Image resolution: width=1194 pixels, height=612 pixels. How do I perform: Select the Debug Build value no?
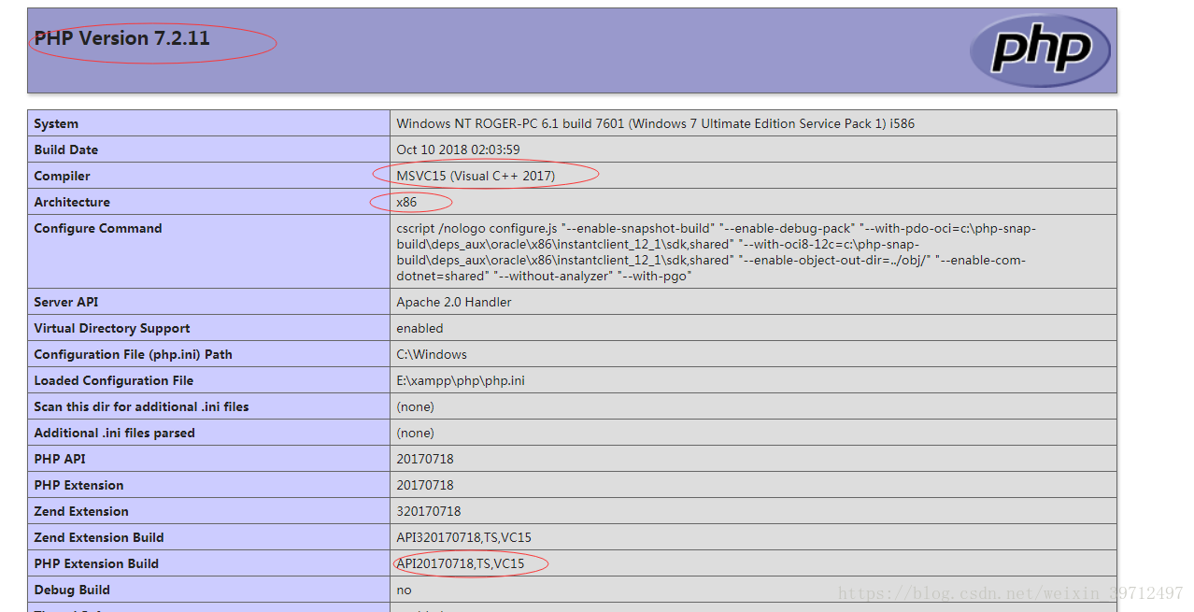(402, 589)
